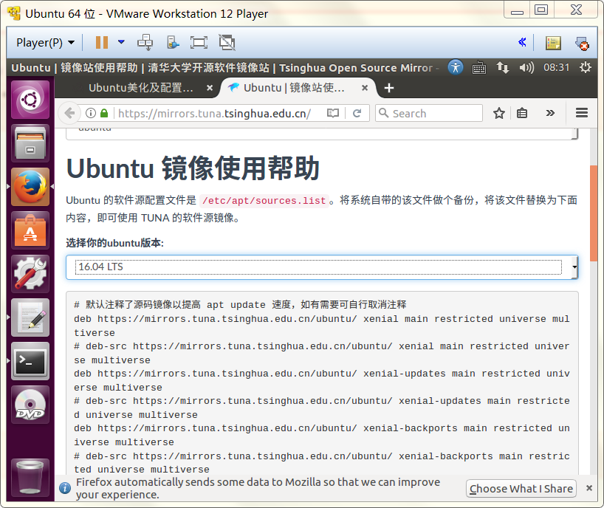Open the VMware notes icon
This screenshot has height=508, width=604.
coord(553,43)
